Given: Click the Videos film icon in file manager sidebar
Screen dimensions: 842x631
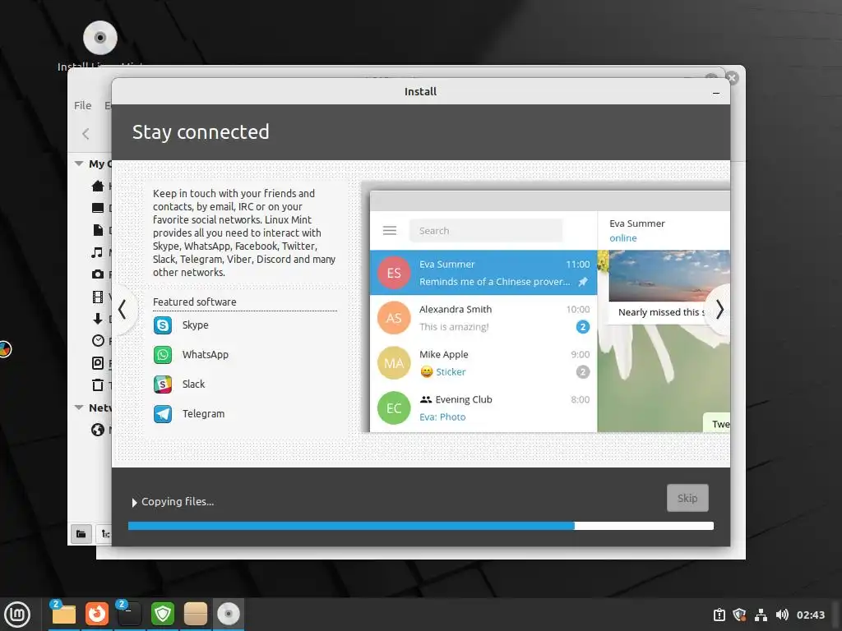Looking at the screenshot, I should 98,297.
